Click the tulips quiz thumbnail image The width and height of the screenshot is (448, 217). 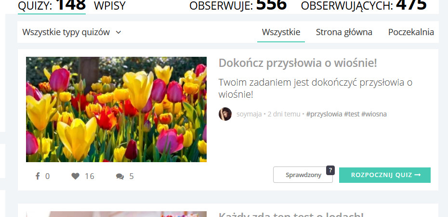click(x=116, y=109)
